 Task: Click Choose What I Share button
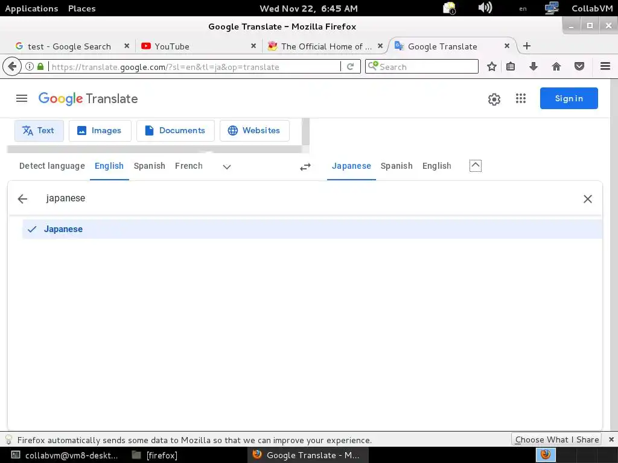tap(556, 439)
